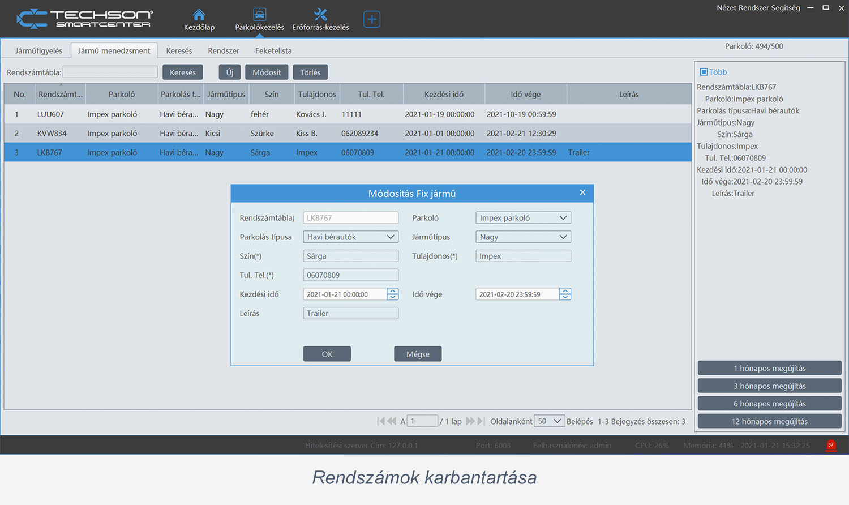The image size is (849, 505).
Task: Click the 3 hónapos megújítás button
Action: click(769, 386)
